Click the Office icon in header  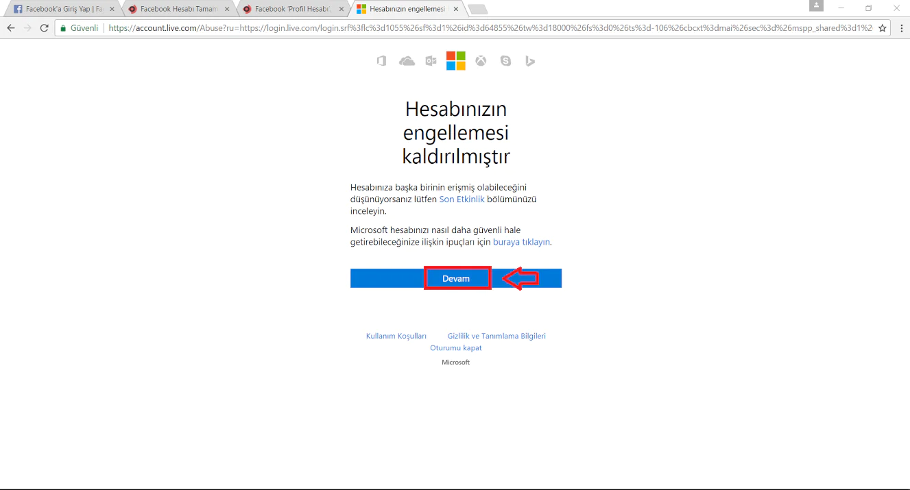(x=382, y=61)
